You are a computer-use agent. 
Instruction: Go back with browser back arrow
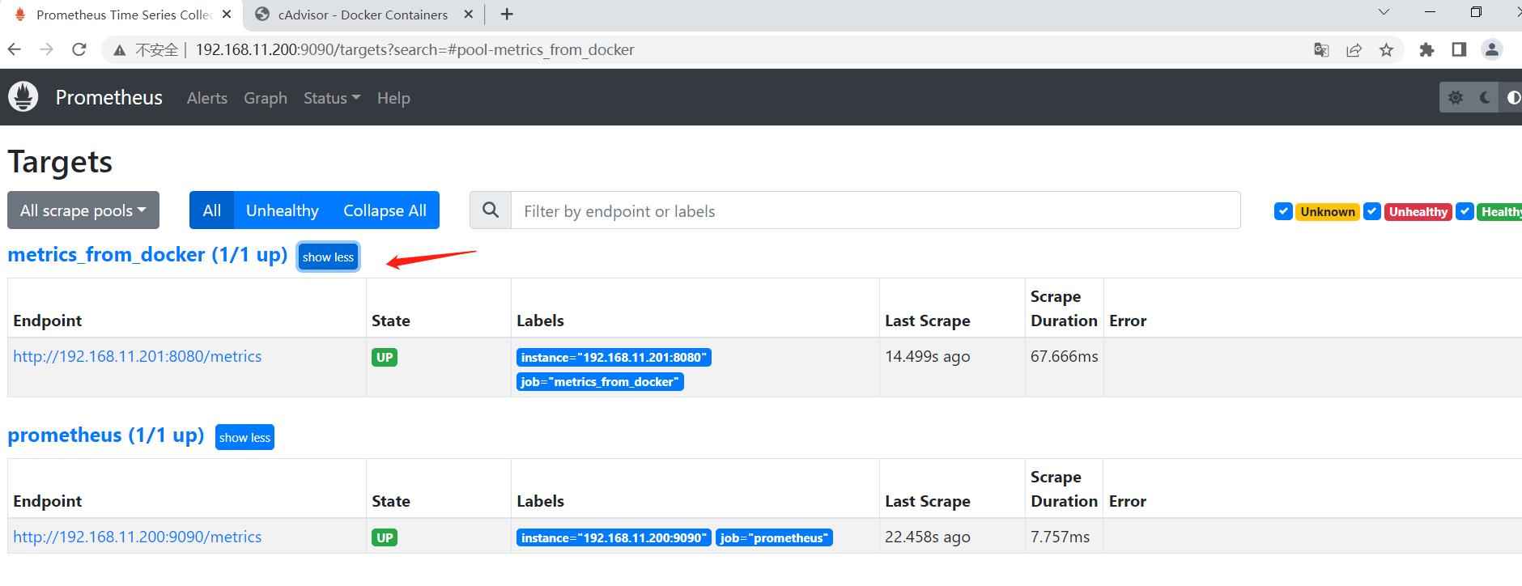[x=15, y=49]
